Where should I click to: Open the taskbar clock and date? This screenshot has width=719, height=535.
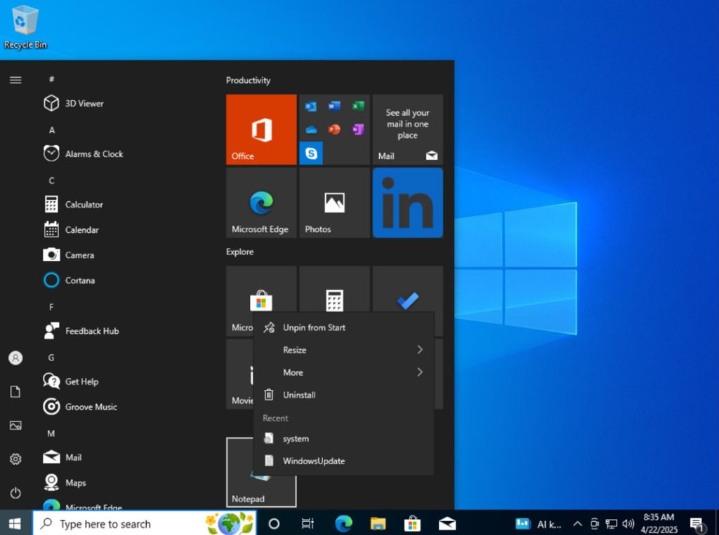tap(659, 523)
